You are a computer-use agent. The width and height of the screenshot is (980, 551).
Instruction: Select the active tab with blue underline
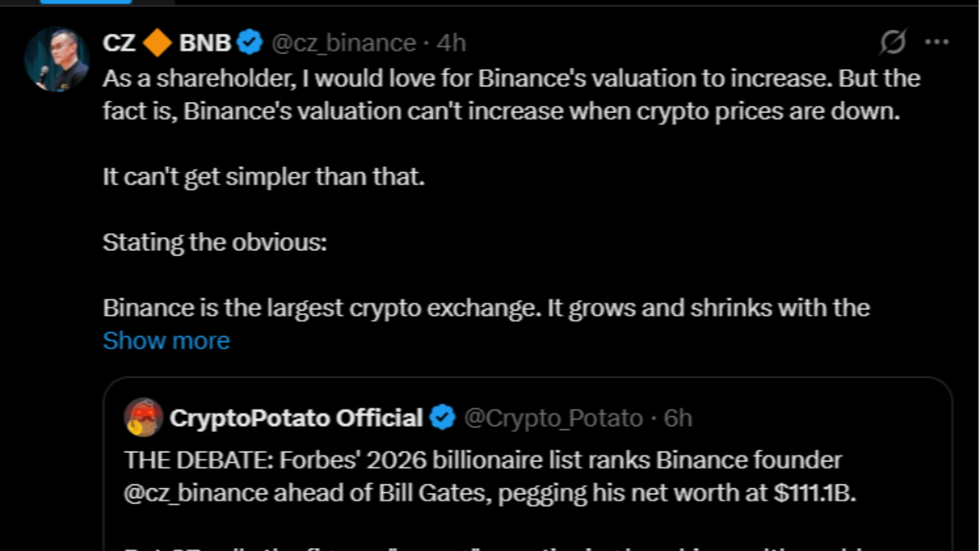coord(86,2)
